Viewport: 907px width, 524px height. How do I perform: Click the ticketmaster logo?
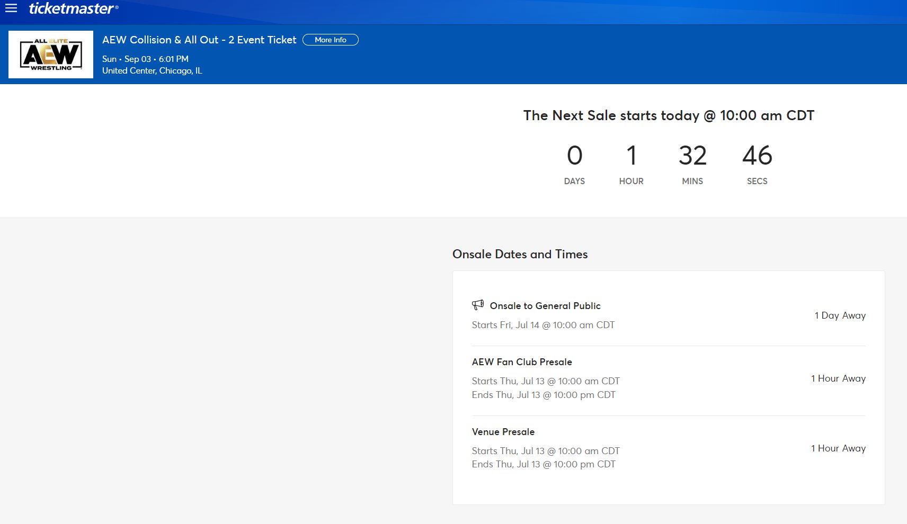pos(74,8)
